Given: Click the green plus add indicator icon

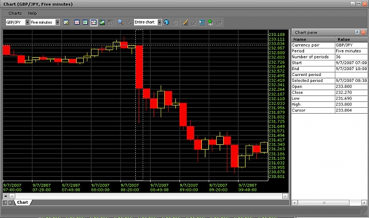Looking at the screenshot, I should (210, 22).
